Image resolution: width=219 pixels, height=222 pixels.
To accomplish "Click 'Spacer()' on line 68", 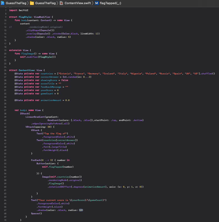I will click(x=37, y=213).
